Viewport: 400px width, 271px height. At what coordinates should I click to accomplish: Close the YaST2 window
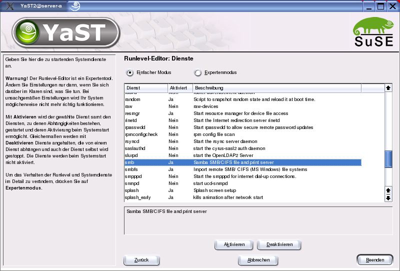392,6
